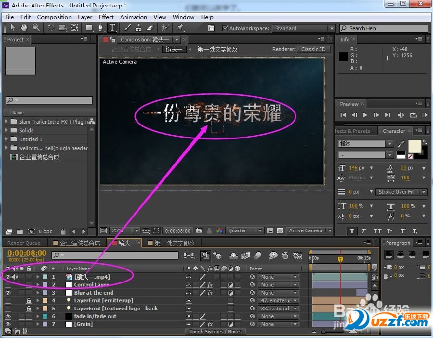The height and width of the screenshot is (338, 433).
Task: Enable motion blur in timeline
Action: (258, 256)
